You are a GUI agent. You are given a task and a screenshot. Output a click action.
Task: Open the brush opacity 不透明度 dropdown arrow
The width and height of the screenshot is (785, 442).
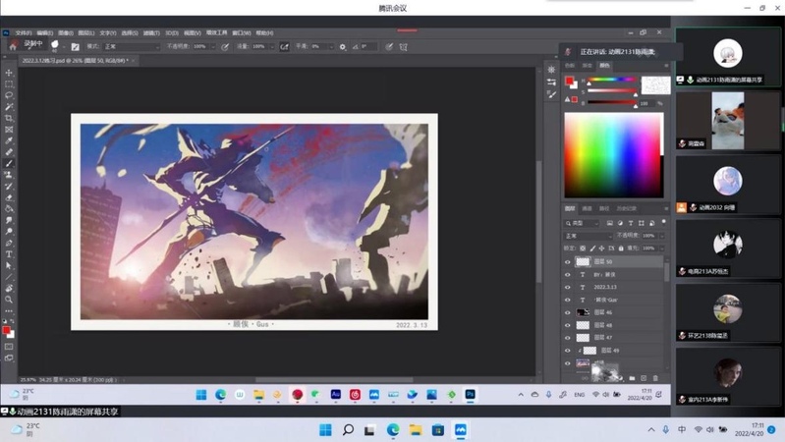(x=213, y=46)
